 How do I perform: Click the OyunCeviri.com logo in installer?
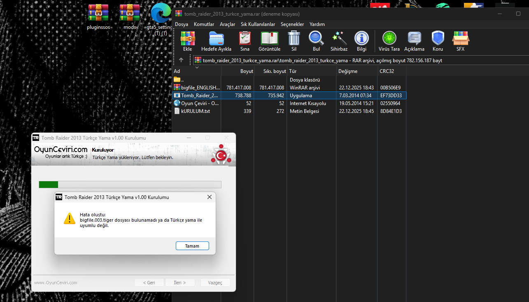coord(61,152)
